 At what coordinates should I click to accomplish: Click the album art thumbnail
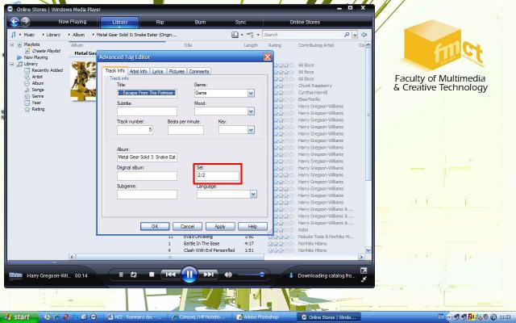(x=84, y=81)
